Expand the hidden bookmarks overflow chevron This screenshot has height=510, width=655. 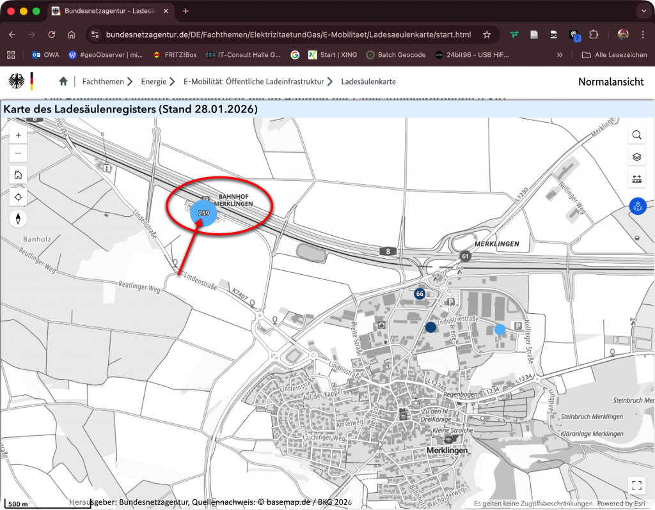coord(560,55)
